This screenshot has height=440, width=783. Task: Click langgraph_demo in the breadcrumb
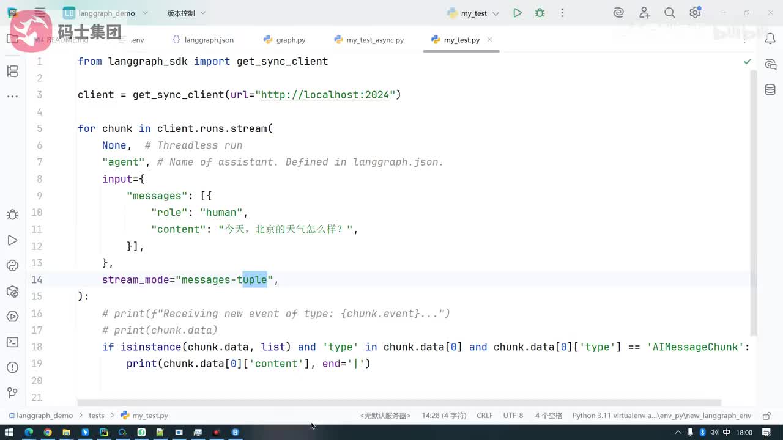(40, 416)
